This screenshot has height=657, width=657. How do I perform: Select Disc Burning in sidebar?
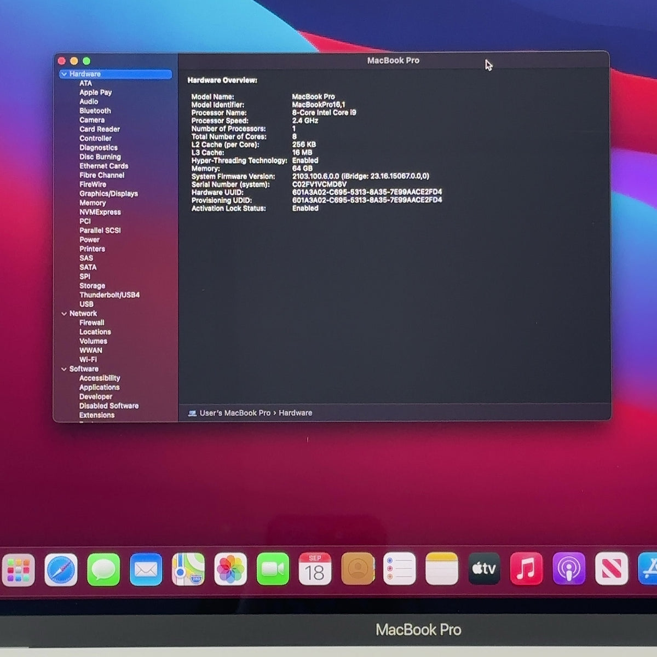(x=100, y=157)
